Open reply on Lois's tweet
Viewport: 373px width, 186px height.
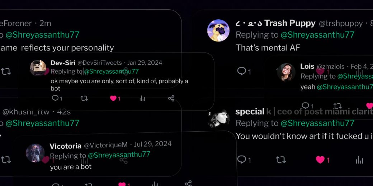[x=306, y=106]
